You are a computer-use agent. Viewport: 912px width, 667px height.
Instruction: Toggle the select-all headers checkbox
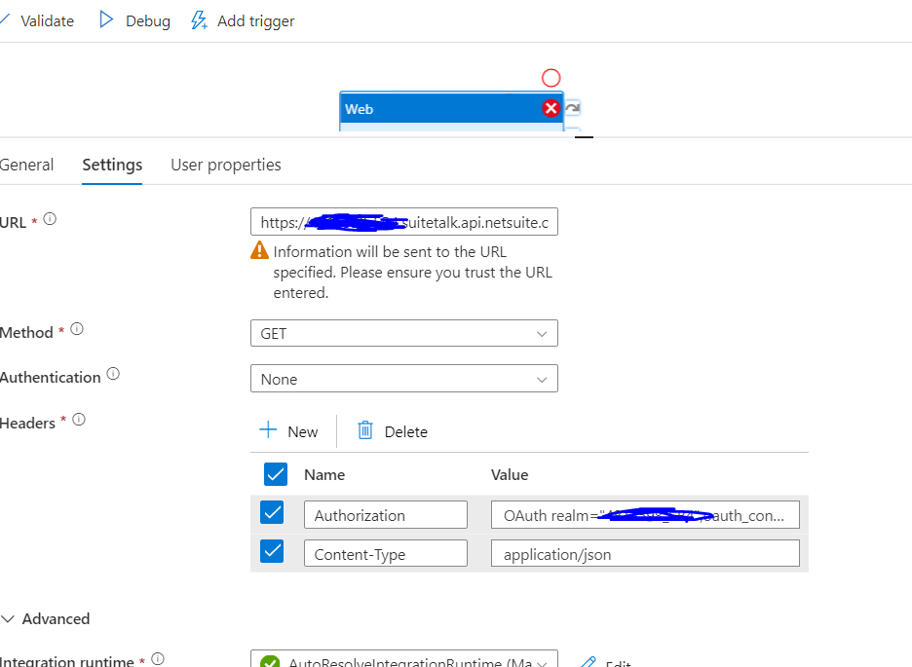click(275, 474)
